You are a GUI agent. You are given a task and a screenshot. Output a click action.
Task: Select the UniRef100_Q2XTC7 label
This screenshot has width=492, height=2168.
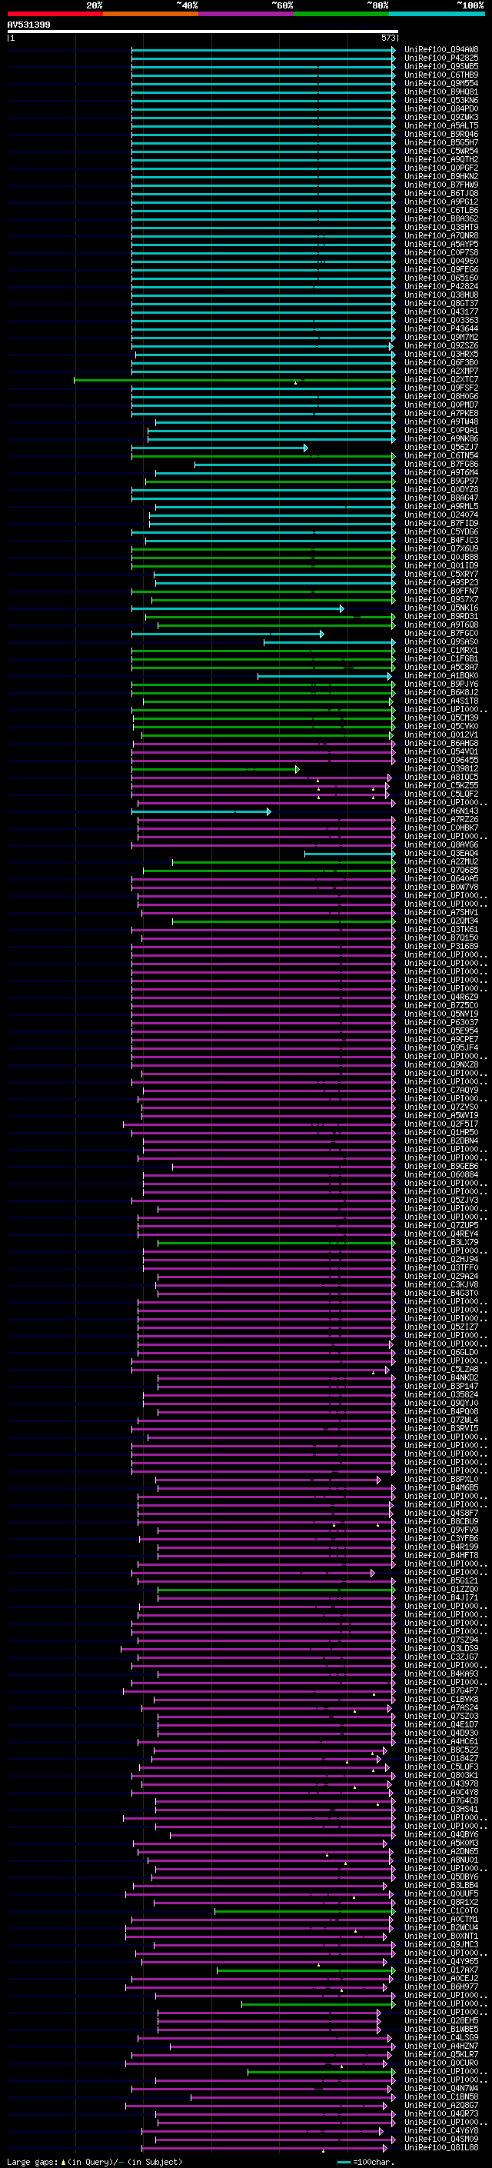(x=441, y=380)
